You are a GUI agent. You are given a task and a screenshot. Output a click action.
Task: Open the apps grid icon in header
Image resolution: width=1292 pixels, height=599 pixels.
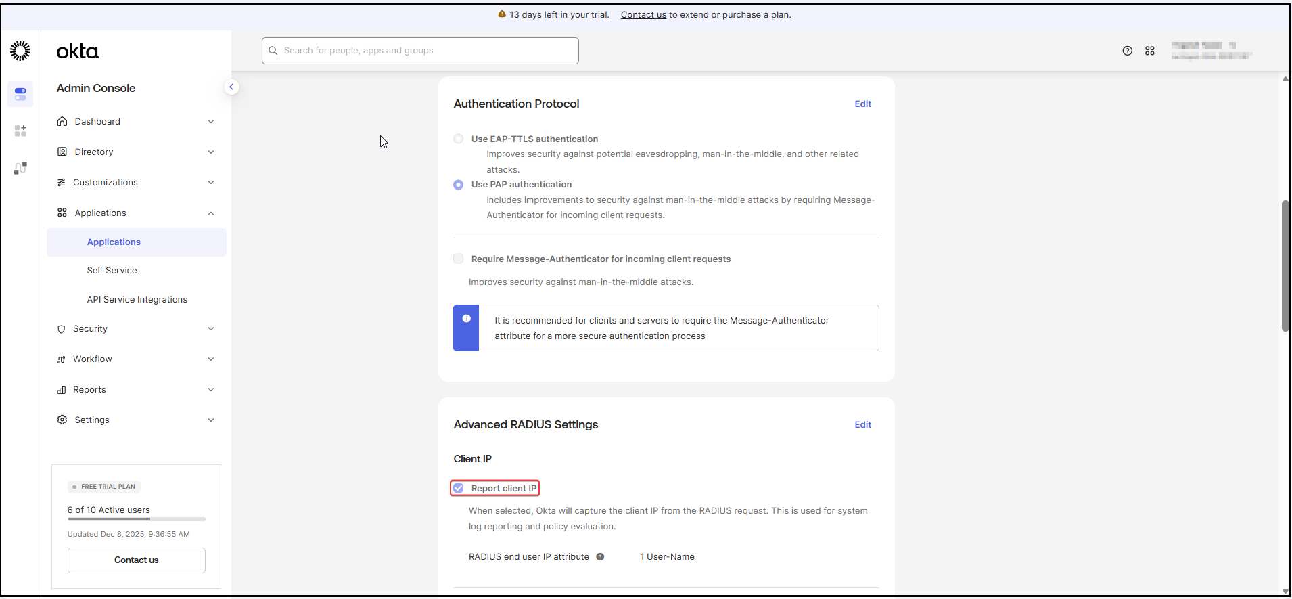(1149, 51)
